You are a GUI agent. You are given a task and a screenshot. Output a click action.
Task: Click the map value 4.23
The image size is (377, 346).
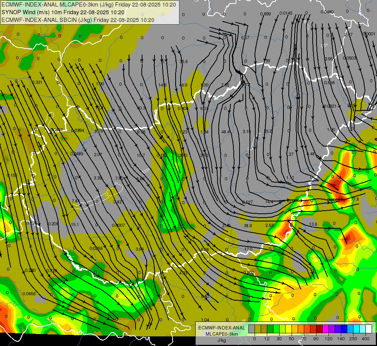[x=183, y=273]
